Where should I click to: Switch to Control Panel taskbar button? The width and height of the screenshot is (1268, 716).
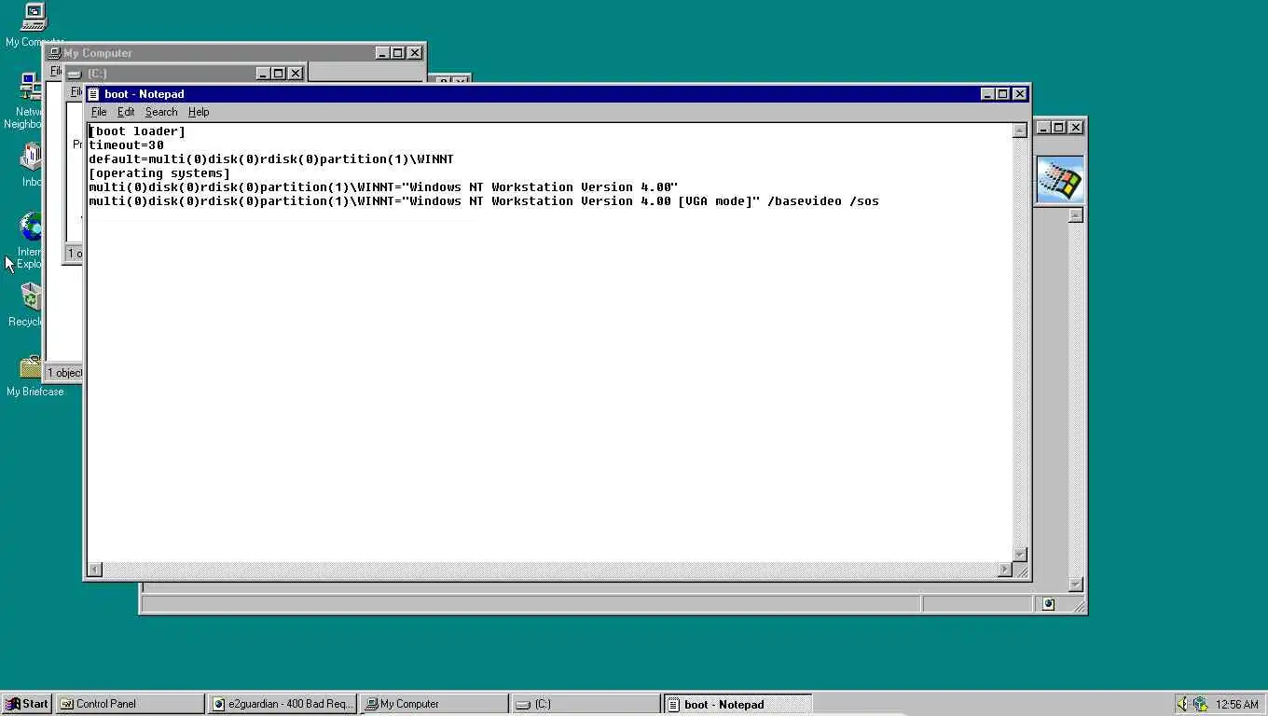click(x=130, y=704)
